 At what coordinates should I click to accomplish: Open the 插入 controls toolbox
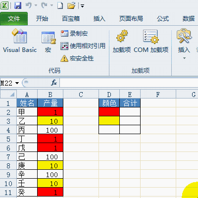pyautogui.click(x=184, y=41)
